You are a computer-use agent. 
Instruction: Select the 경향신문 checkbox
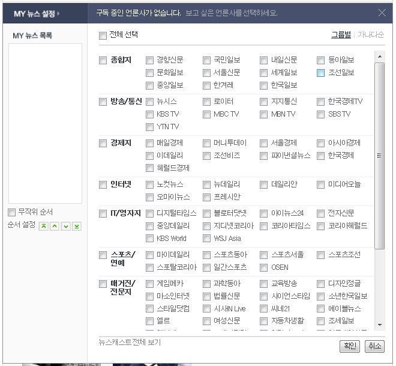tap(150, 61)
